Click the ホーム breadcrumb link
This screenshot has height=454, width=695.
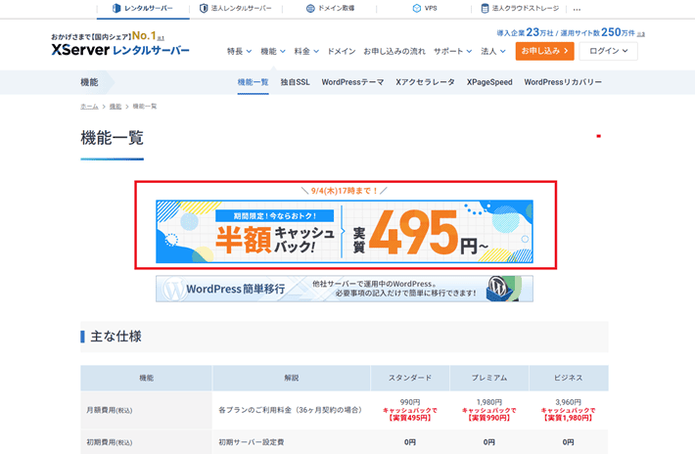coord(89,107)
